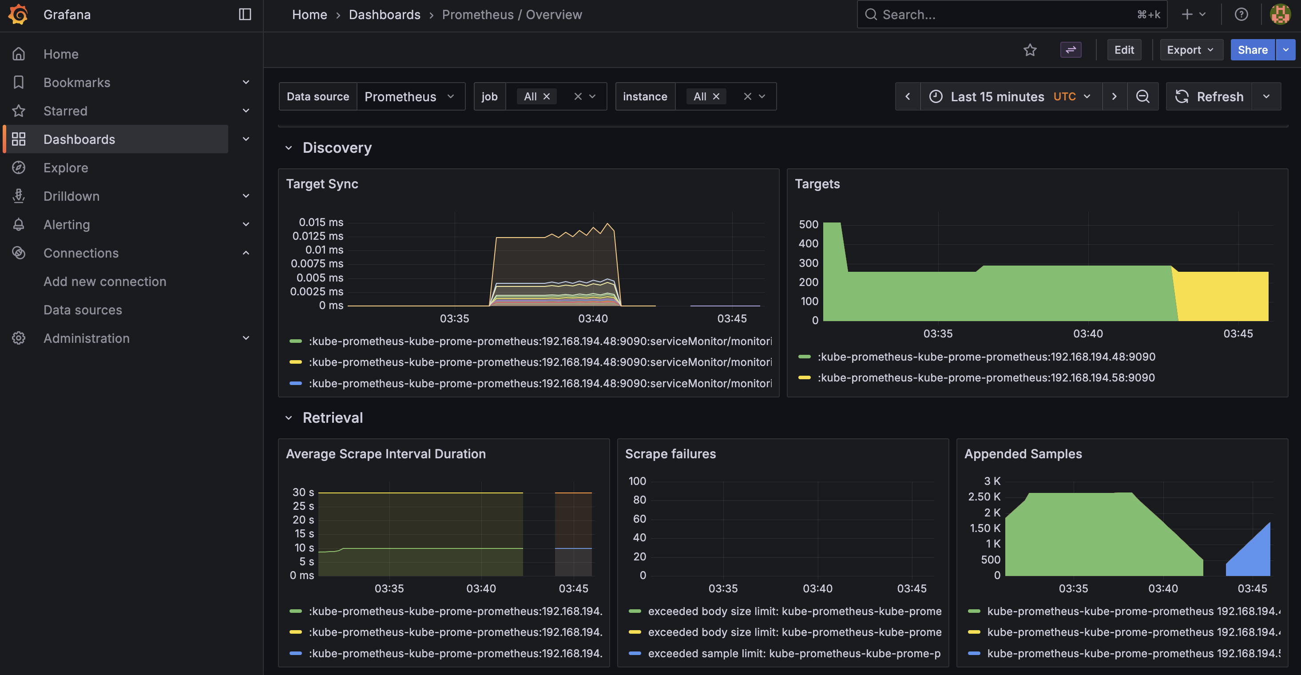
Task: Open Home from the breadcrumb
Action: [x=309, y=14]
